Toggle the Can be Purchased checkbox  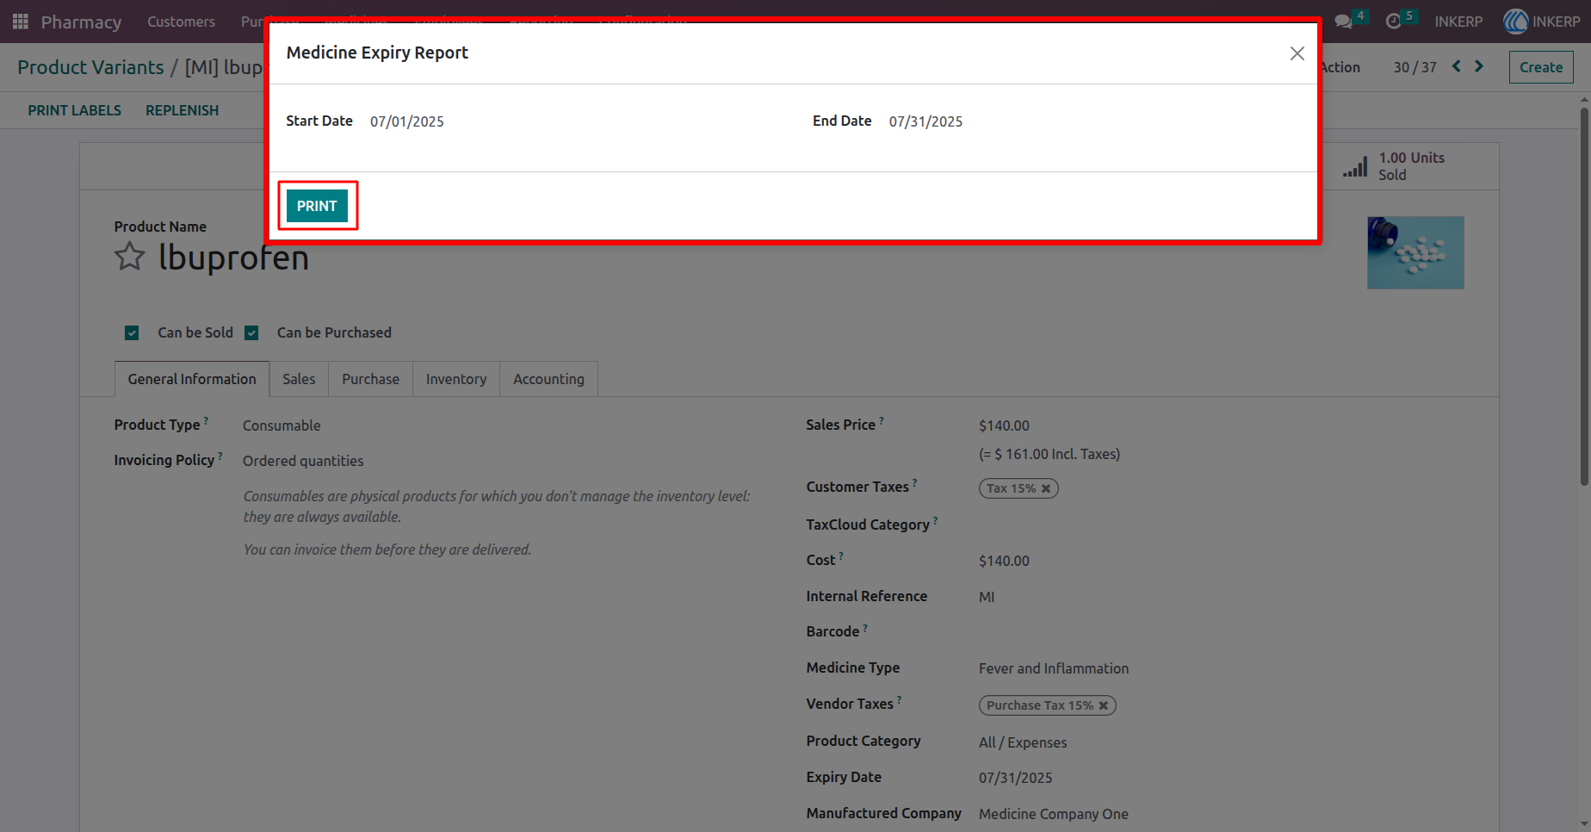pyautogui.click(x=251, y=332)
